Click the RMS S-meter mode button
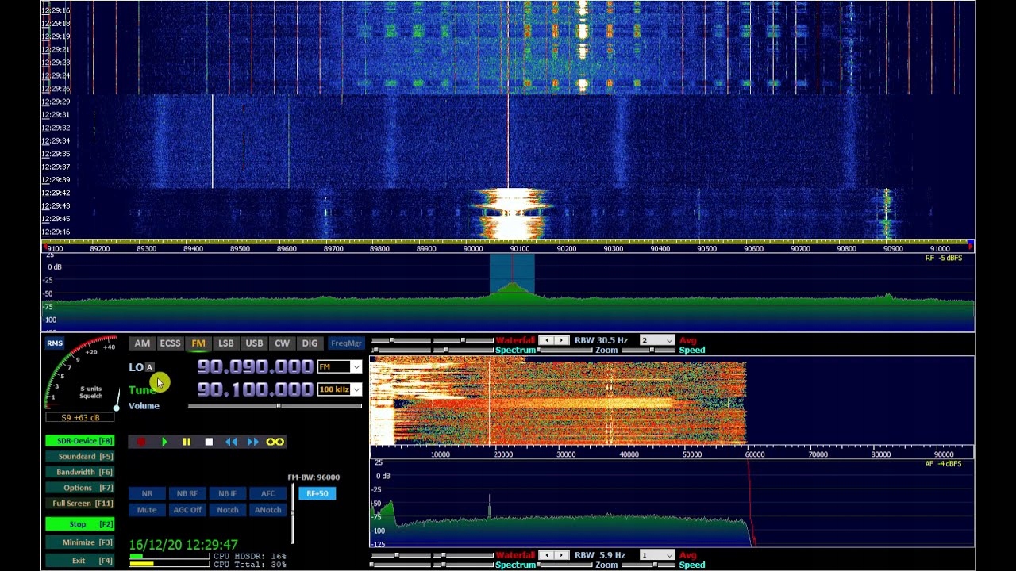This screenshot has height=571, width=1016. coord(55,343)
